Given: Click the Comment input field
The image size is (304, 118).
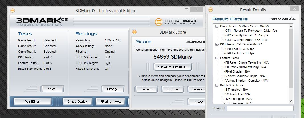Looking at the screenshot, I should [x=260, y=108].
